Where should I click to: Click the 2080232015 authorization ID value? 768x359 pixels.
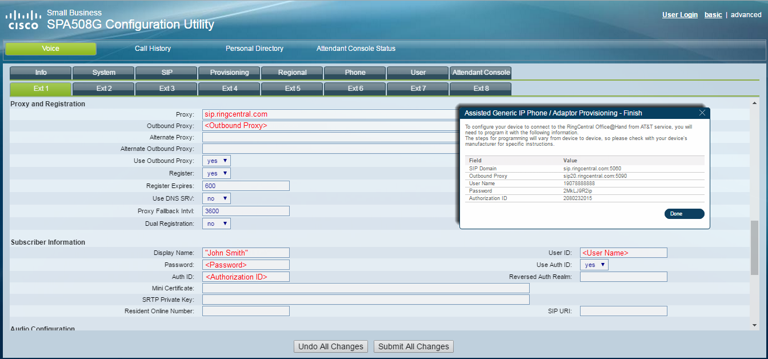click(577, 198)
